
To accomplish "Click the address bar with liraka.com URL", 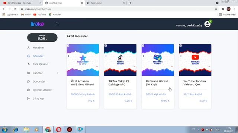I will click(x=117, y=9).
